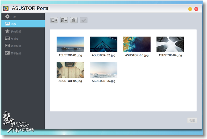Select the ASUSTOR-06.jpg clouds wallpaper
207x139 pixels.
103,70
